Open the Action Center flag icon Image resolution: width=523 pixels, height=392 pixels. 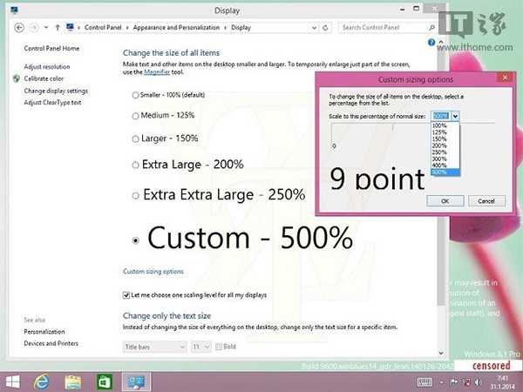[454, 382]
